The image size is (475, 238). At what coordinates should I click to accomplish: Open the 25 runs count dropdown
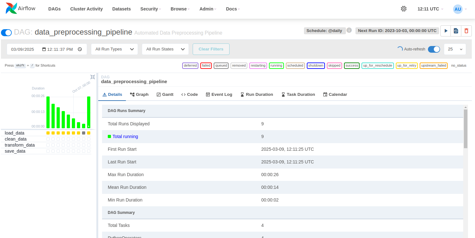tap(455, 49)
